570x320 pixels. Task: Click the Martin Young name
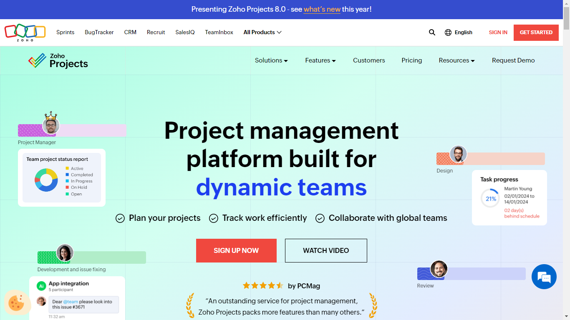(518, 189)
